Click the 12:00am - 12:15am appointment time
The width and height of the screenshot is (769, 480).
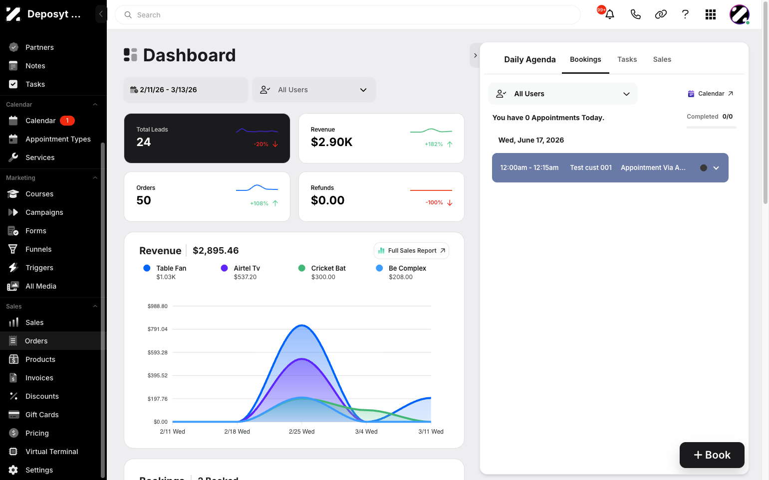[x=529, y=168]
